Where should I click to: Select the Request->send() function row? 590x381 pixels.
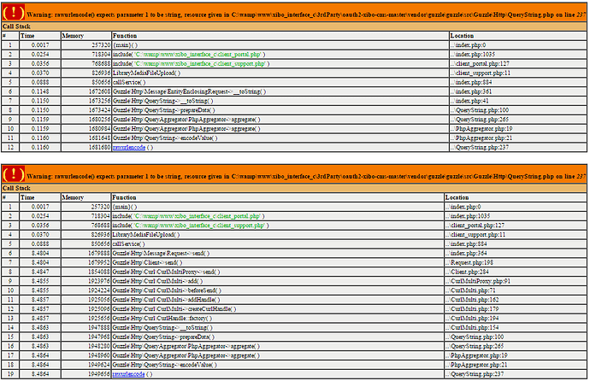click(294, 253)
